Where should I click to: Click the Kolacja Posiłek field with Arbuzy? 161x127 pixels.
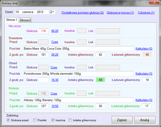click(x=78, y=100)
